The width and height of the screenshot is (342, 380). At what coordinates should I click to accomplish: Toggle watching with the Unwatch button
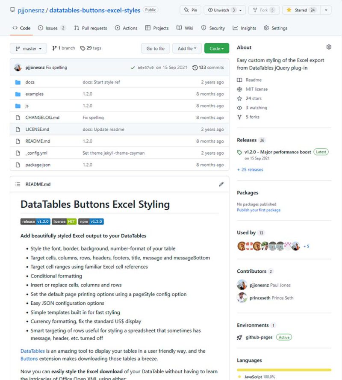(x=219, y=10)
